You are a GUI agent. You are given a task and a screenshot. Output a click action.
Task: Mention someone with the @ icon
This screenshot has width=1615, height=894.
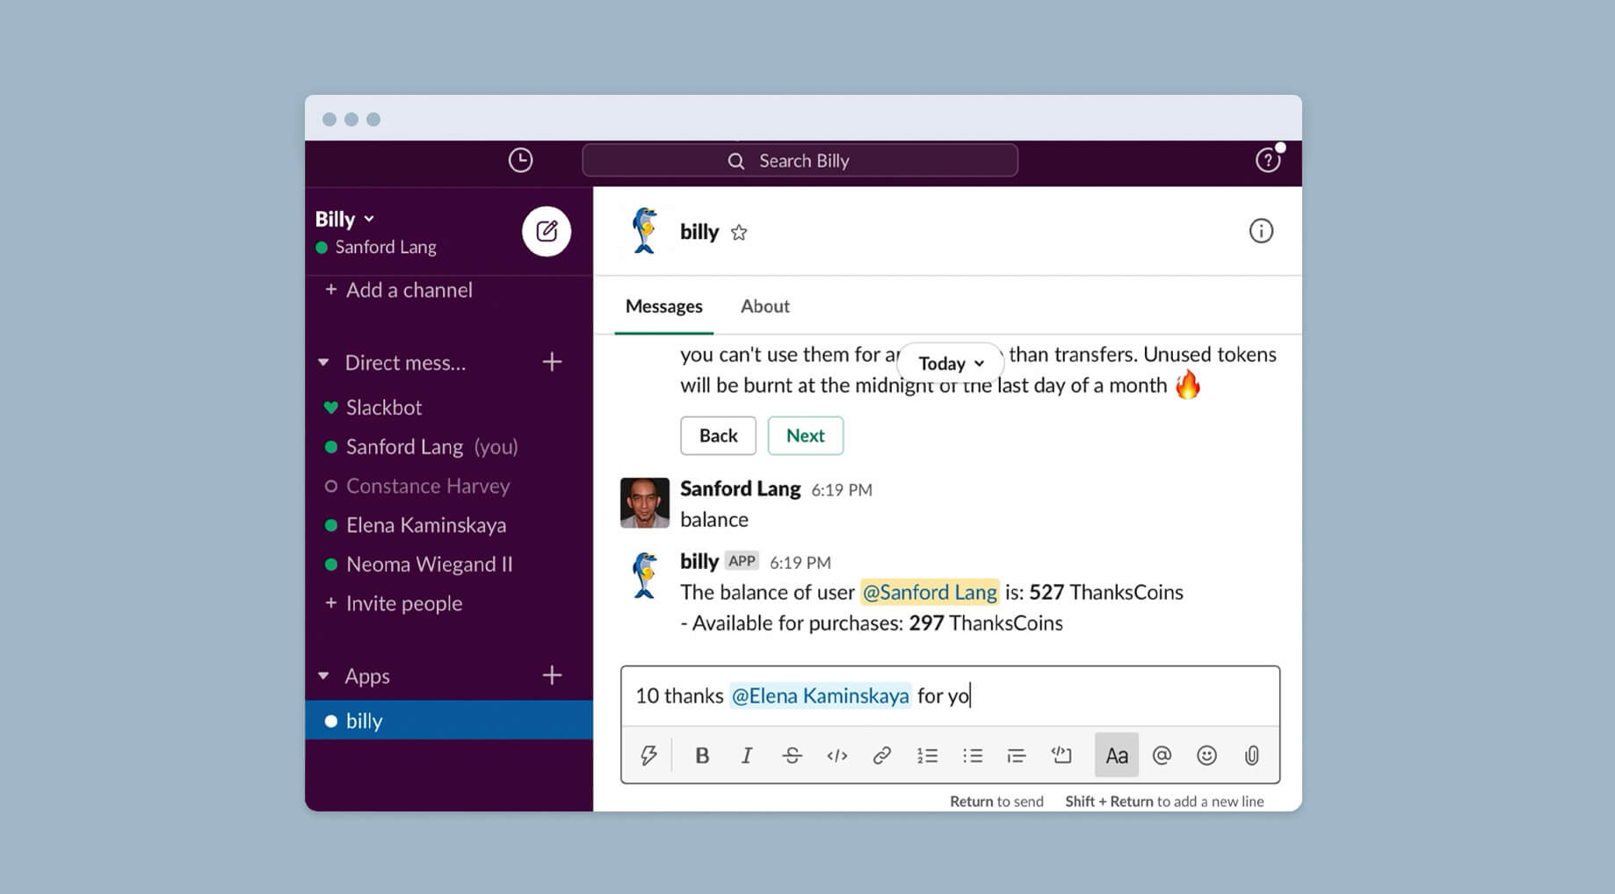(x=1162, y=756)
